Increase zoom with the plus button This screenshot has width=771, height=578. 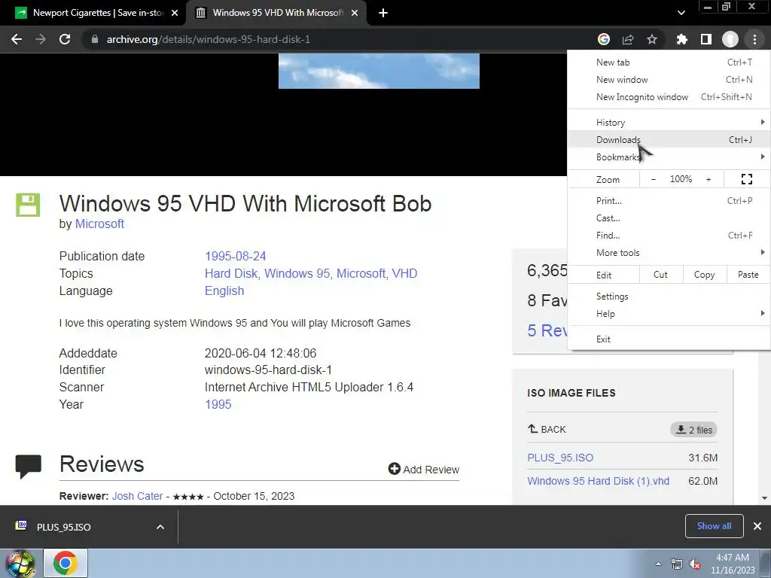(709, 179)
